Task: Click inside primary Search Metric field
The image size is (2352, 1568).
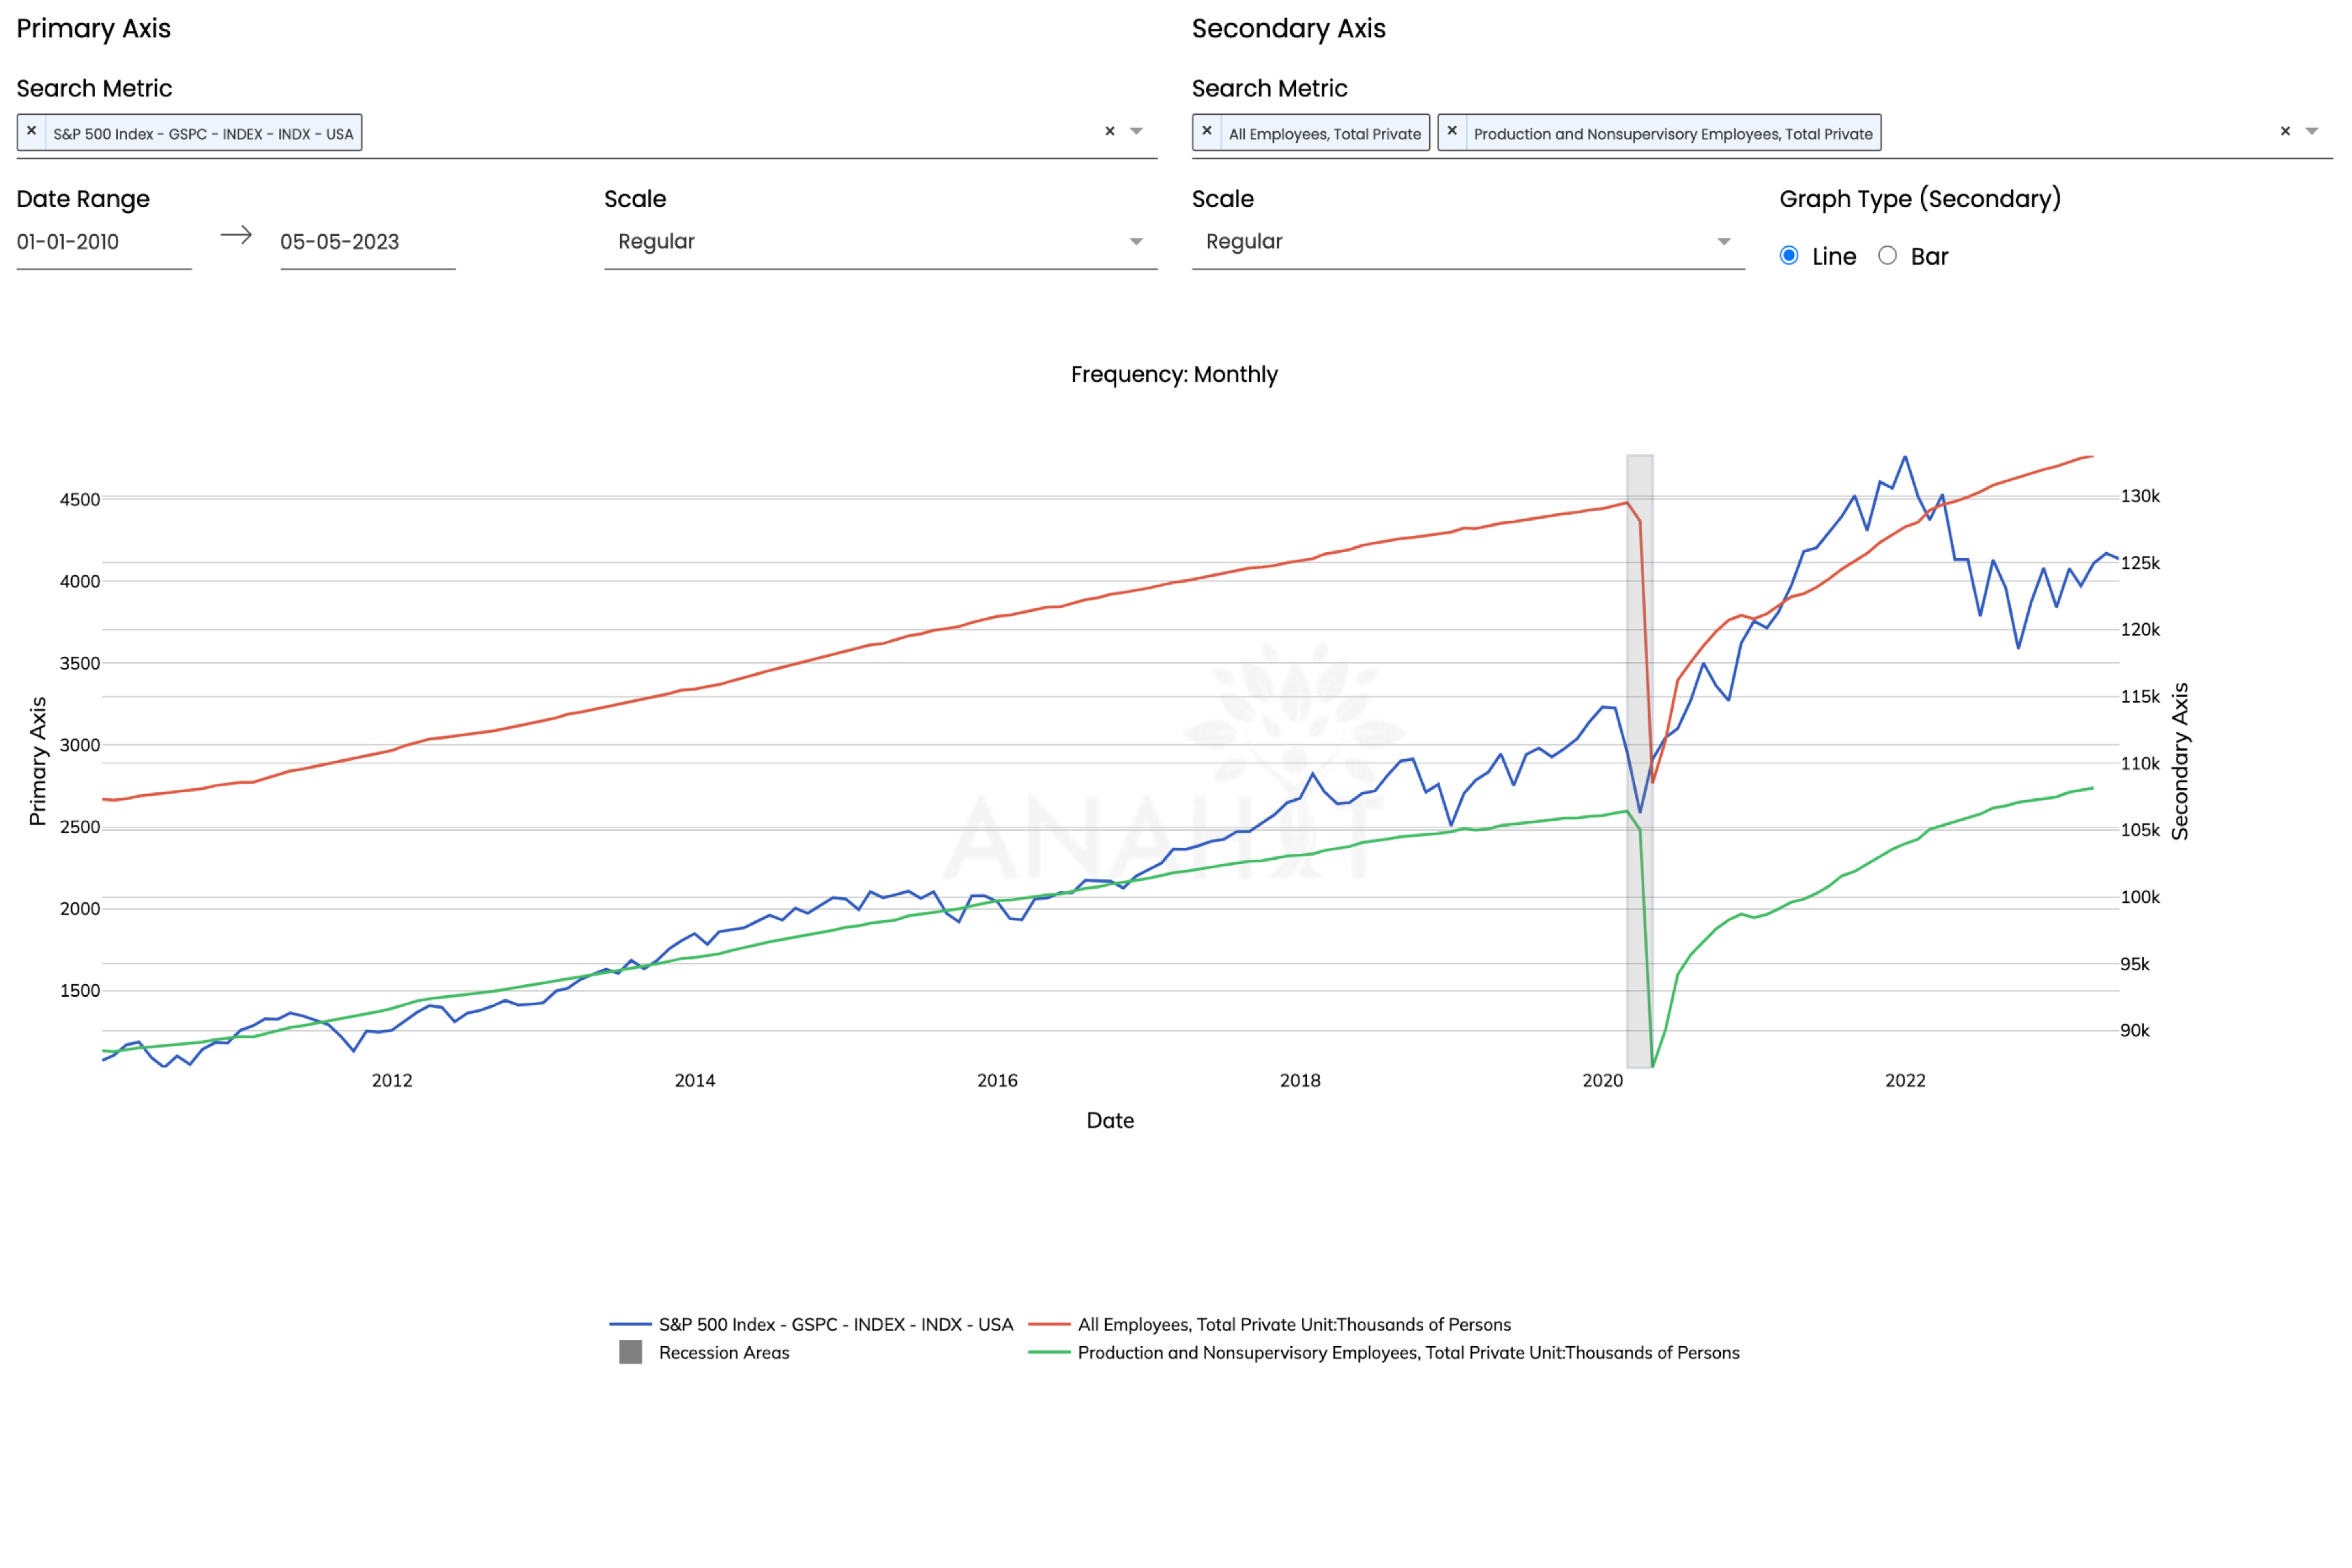Action: [700, 133]
